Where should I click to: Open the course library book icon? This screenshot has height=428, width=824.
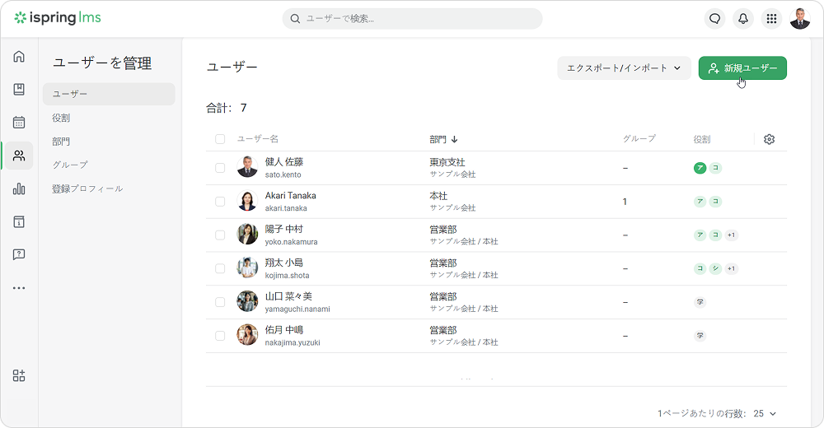point(19,90)
